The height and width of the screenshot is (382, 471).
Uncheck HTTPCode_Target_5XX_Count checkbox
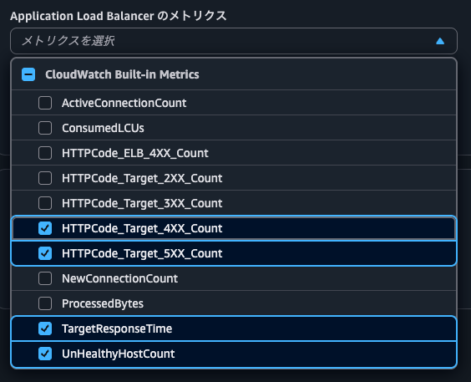(45, 253)
